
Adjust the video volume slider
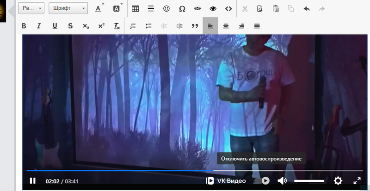[x=309, y=181]
